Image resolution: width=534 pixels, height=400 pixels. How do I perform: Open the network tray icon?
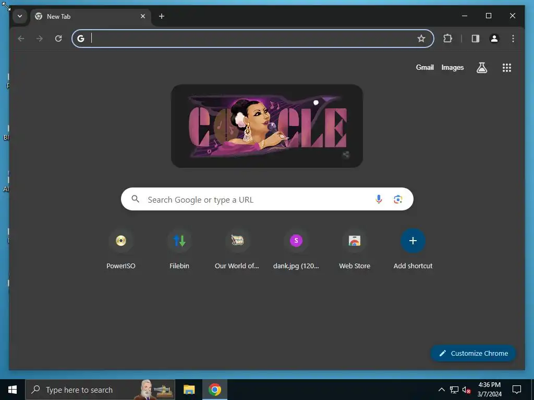pos(454,390)
